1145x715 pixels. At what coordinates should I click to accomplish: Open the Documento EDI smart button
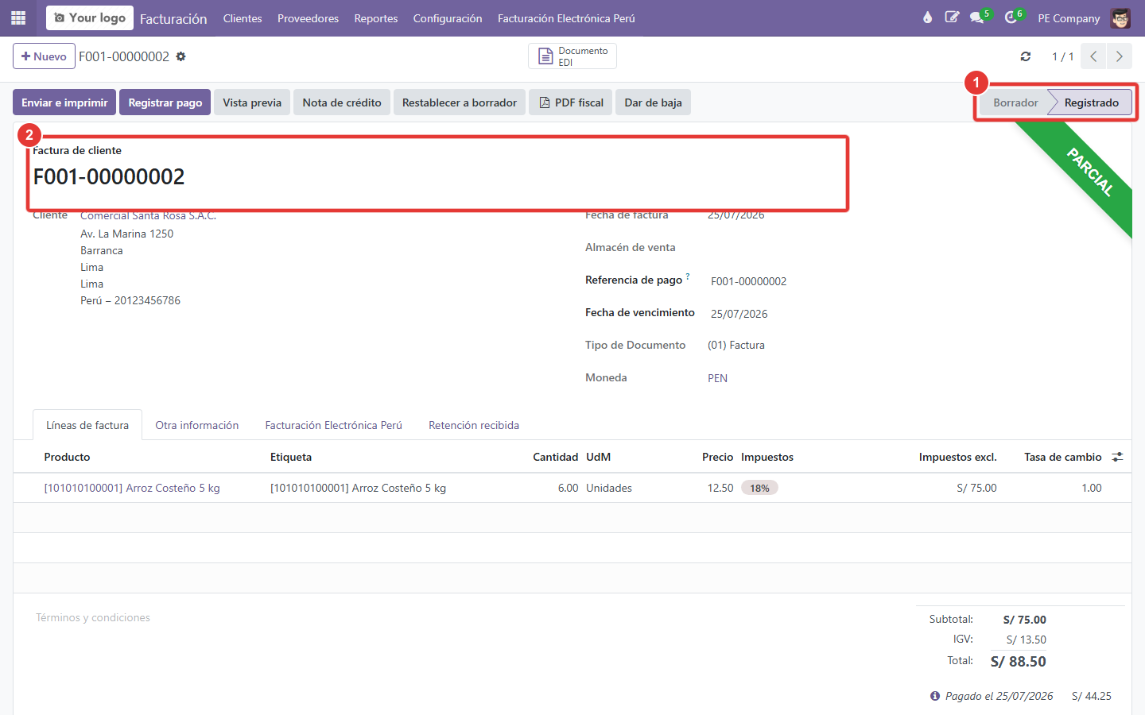[572, 56]
